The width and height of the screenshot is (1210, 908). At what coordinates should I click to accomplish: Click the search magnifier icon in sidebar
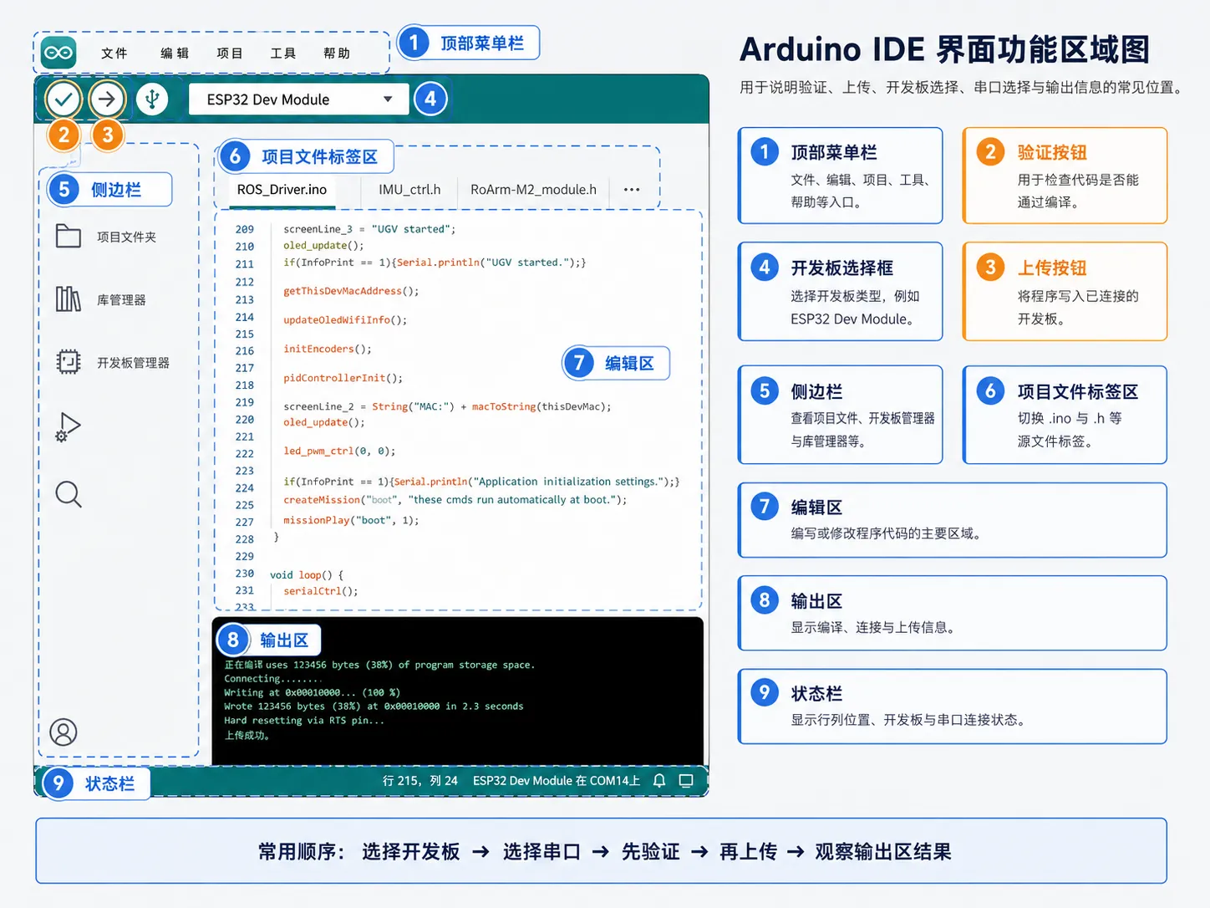69,494
